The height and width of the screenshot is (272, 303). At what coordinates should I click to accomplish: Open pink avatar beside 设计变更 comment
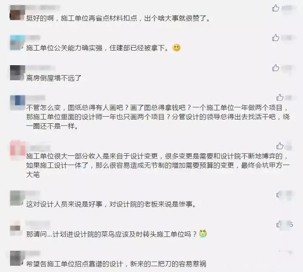tap(18, 150)
